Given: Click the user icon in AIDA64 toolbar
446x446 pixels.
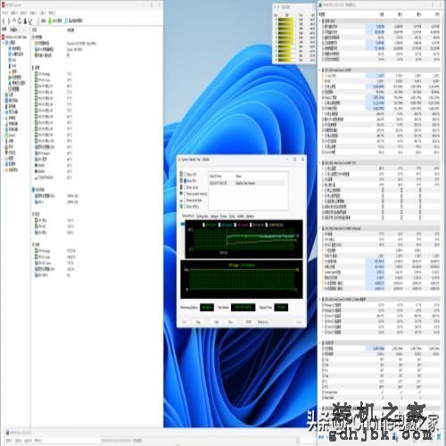Looking at the screenshot, I should click(x=25, y=21).
